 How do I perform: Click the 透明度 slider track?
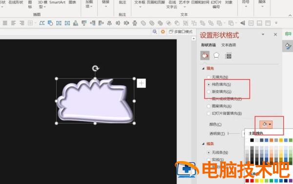[234, 134]
